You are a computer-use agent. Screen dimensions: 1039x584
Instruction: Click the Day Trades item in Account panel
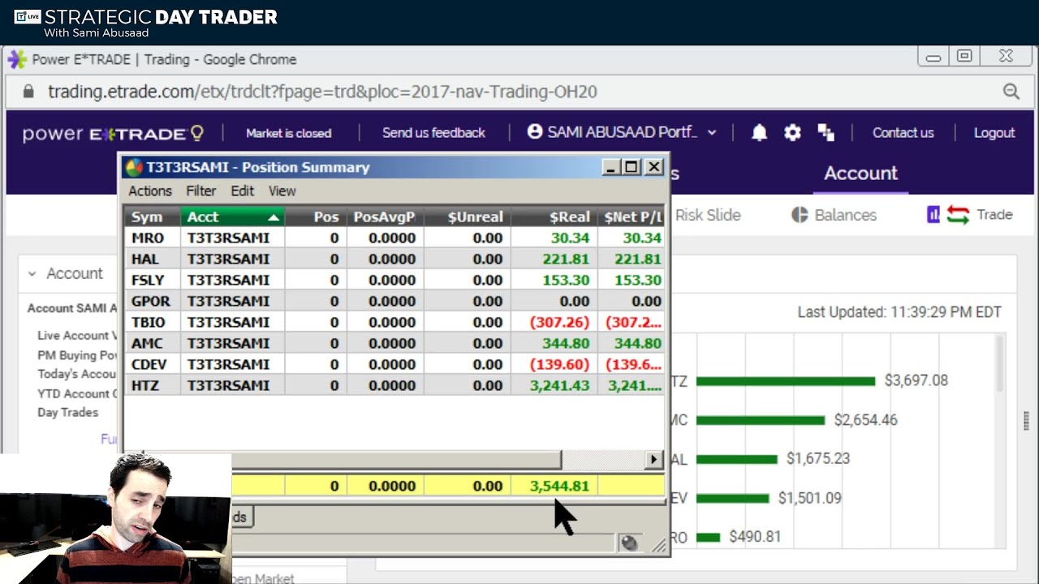(67, 412)
